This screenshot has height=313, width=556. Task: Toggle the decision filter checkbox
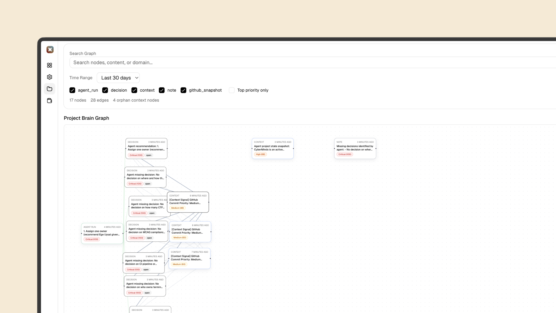click(105, 90)
